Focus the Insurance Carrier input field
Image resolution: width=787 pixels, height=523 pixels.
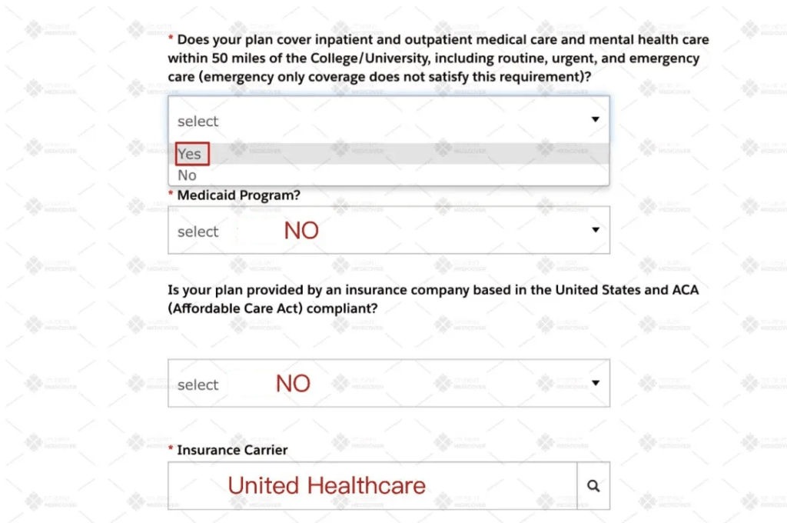[373, 486]
